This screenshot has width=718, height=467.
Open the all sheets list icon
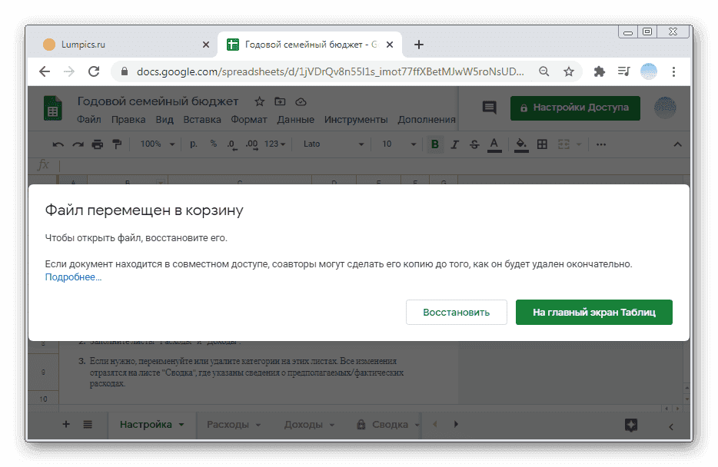(x=89, y=424)
